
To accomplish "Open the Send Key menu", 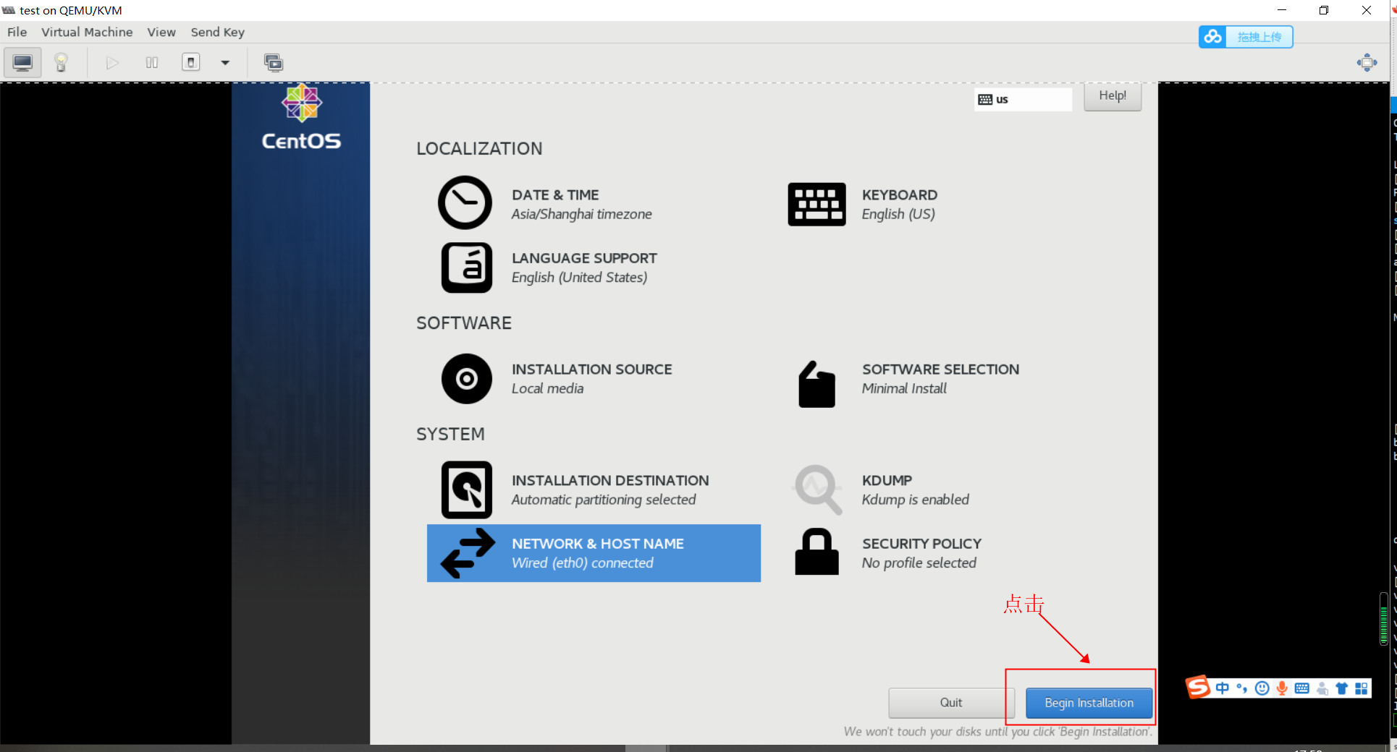I will [217, 32].
